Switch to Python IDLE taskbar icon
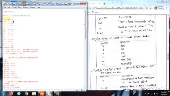This screenshot has width=170, height=96. coord(50,94)
